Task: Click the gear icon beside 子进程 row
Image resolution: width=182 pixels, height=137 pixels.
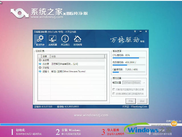Action: [40, 68]
